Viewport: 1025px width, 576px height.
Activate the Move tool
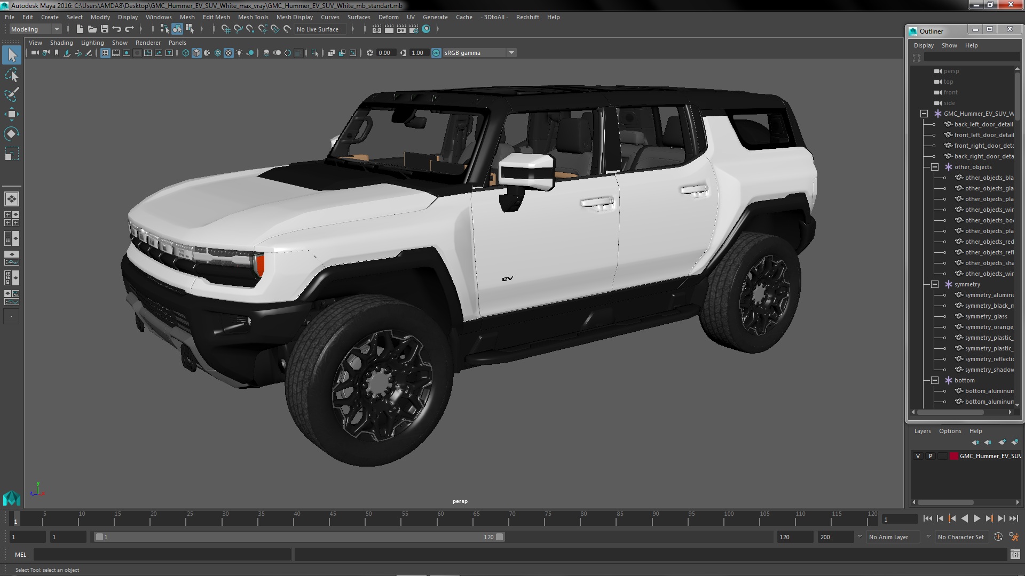point(12,114)
